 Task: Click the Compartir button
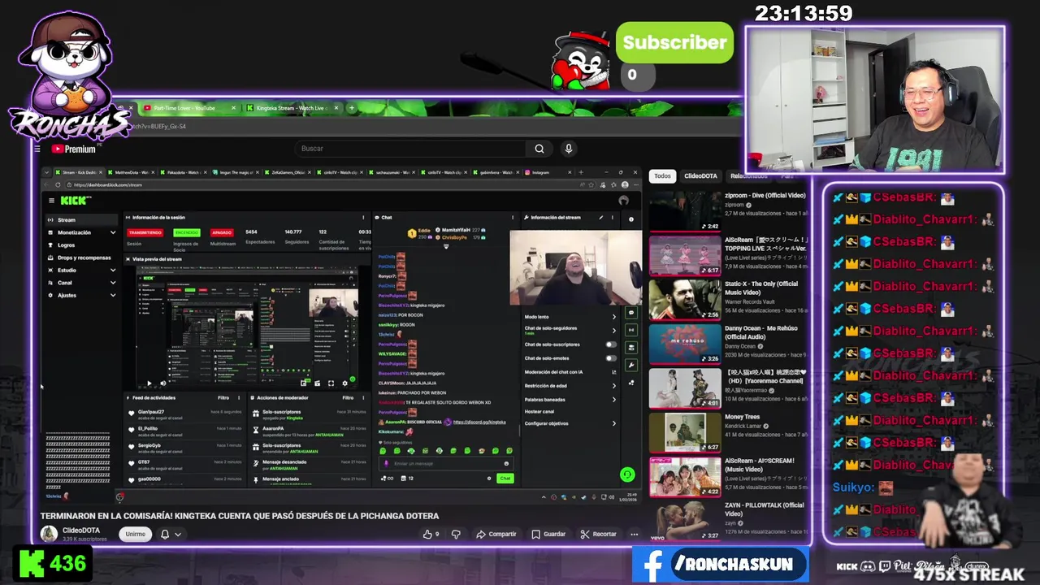pos(496,534)
